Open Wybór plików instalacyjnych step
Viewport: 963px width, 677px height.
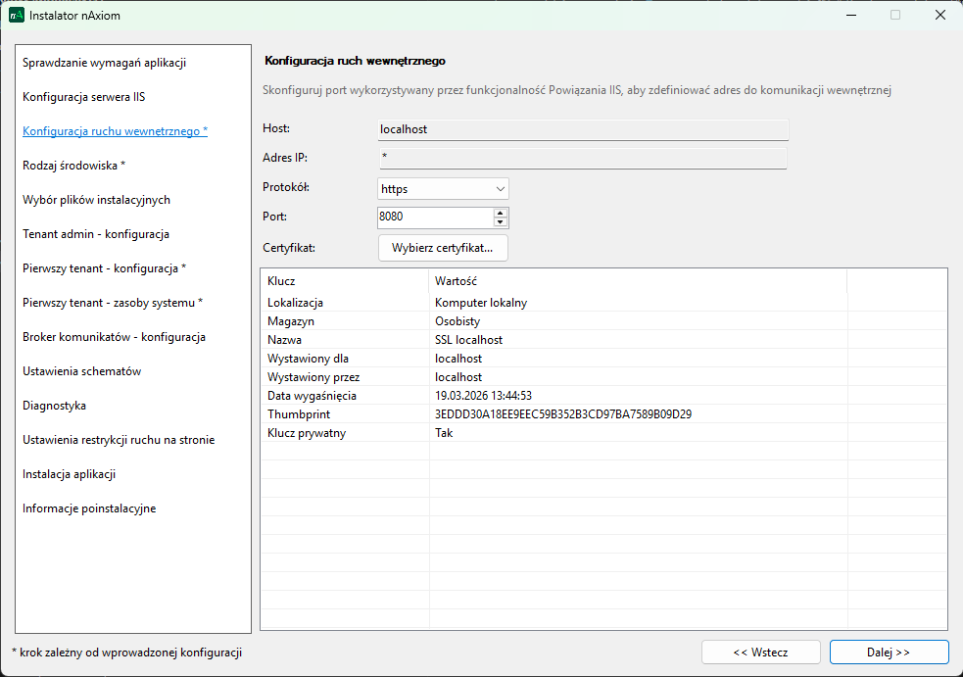tap(96, 200)
